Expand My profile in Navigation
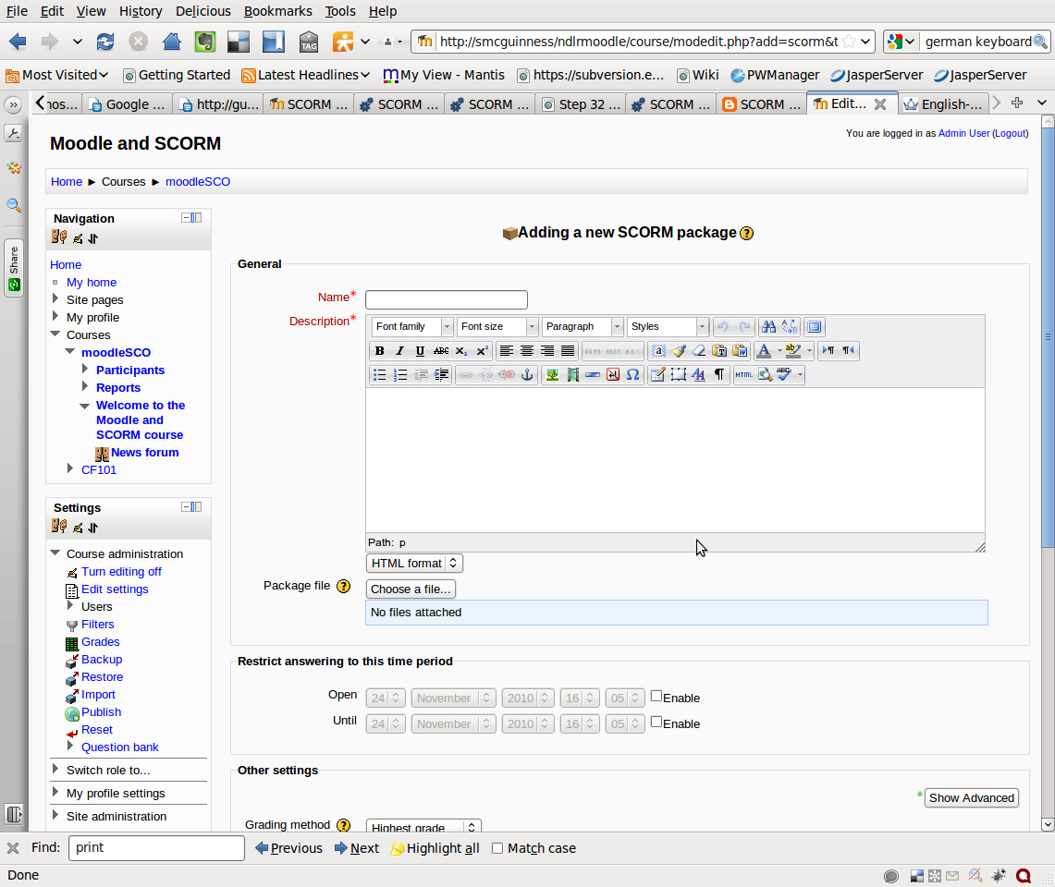The image size is (1055, 887). click(55, 316)
